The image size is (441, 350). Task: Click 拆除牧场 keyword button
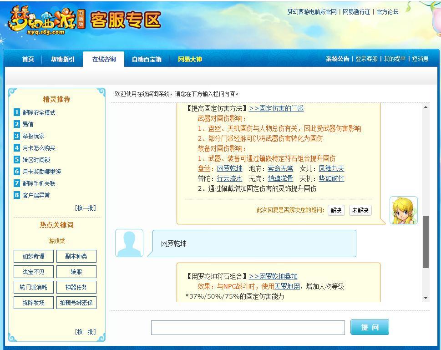[x=34, y=303]
